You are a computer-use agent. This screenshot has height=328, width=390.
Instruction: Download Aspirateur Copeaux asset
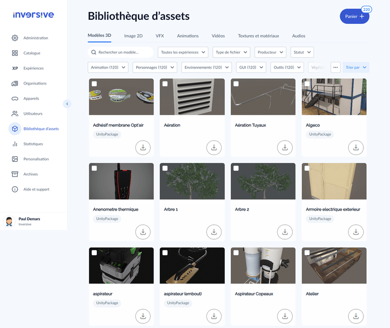[x=285, y=317]
